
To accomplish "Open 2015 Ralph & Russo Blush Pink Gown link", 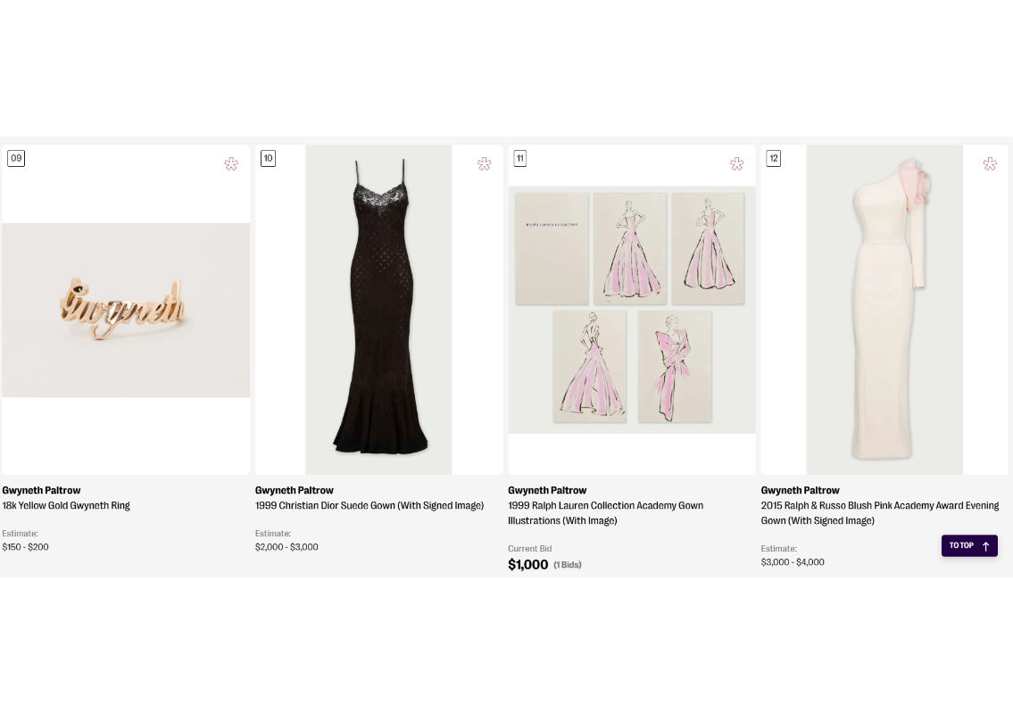I will (879, 512).
